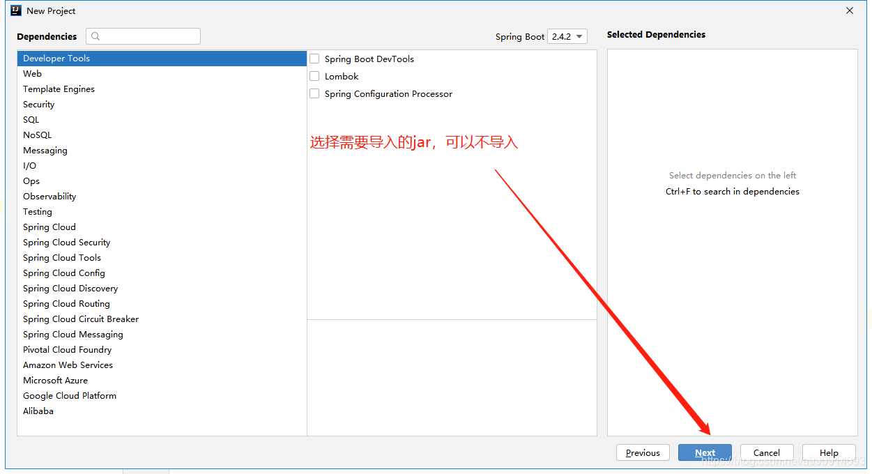Select Developer Tools category

click(x=162, y=59)
